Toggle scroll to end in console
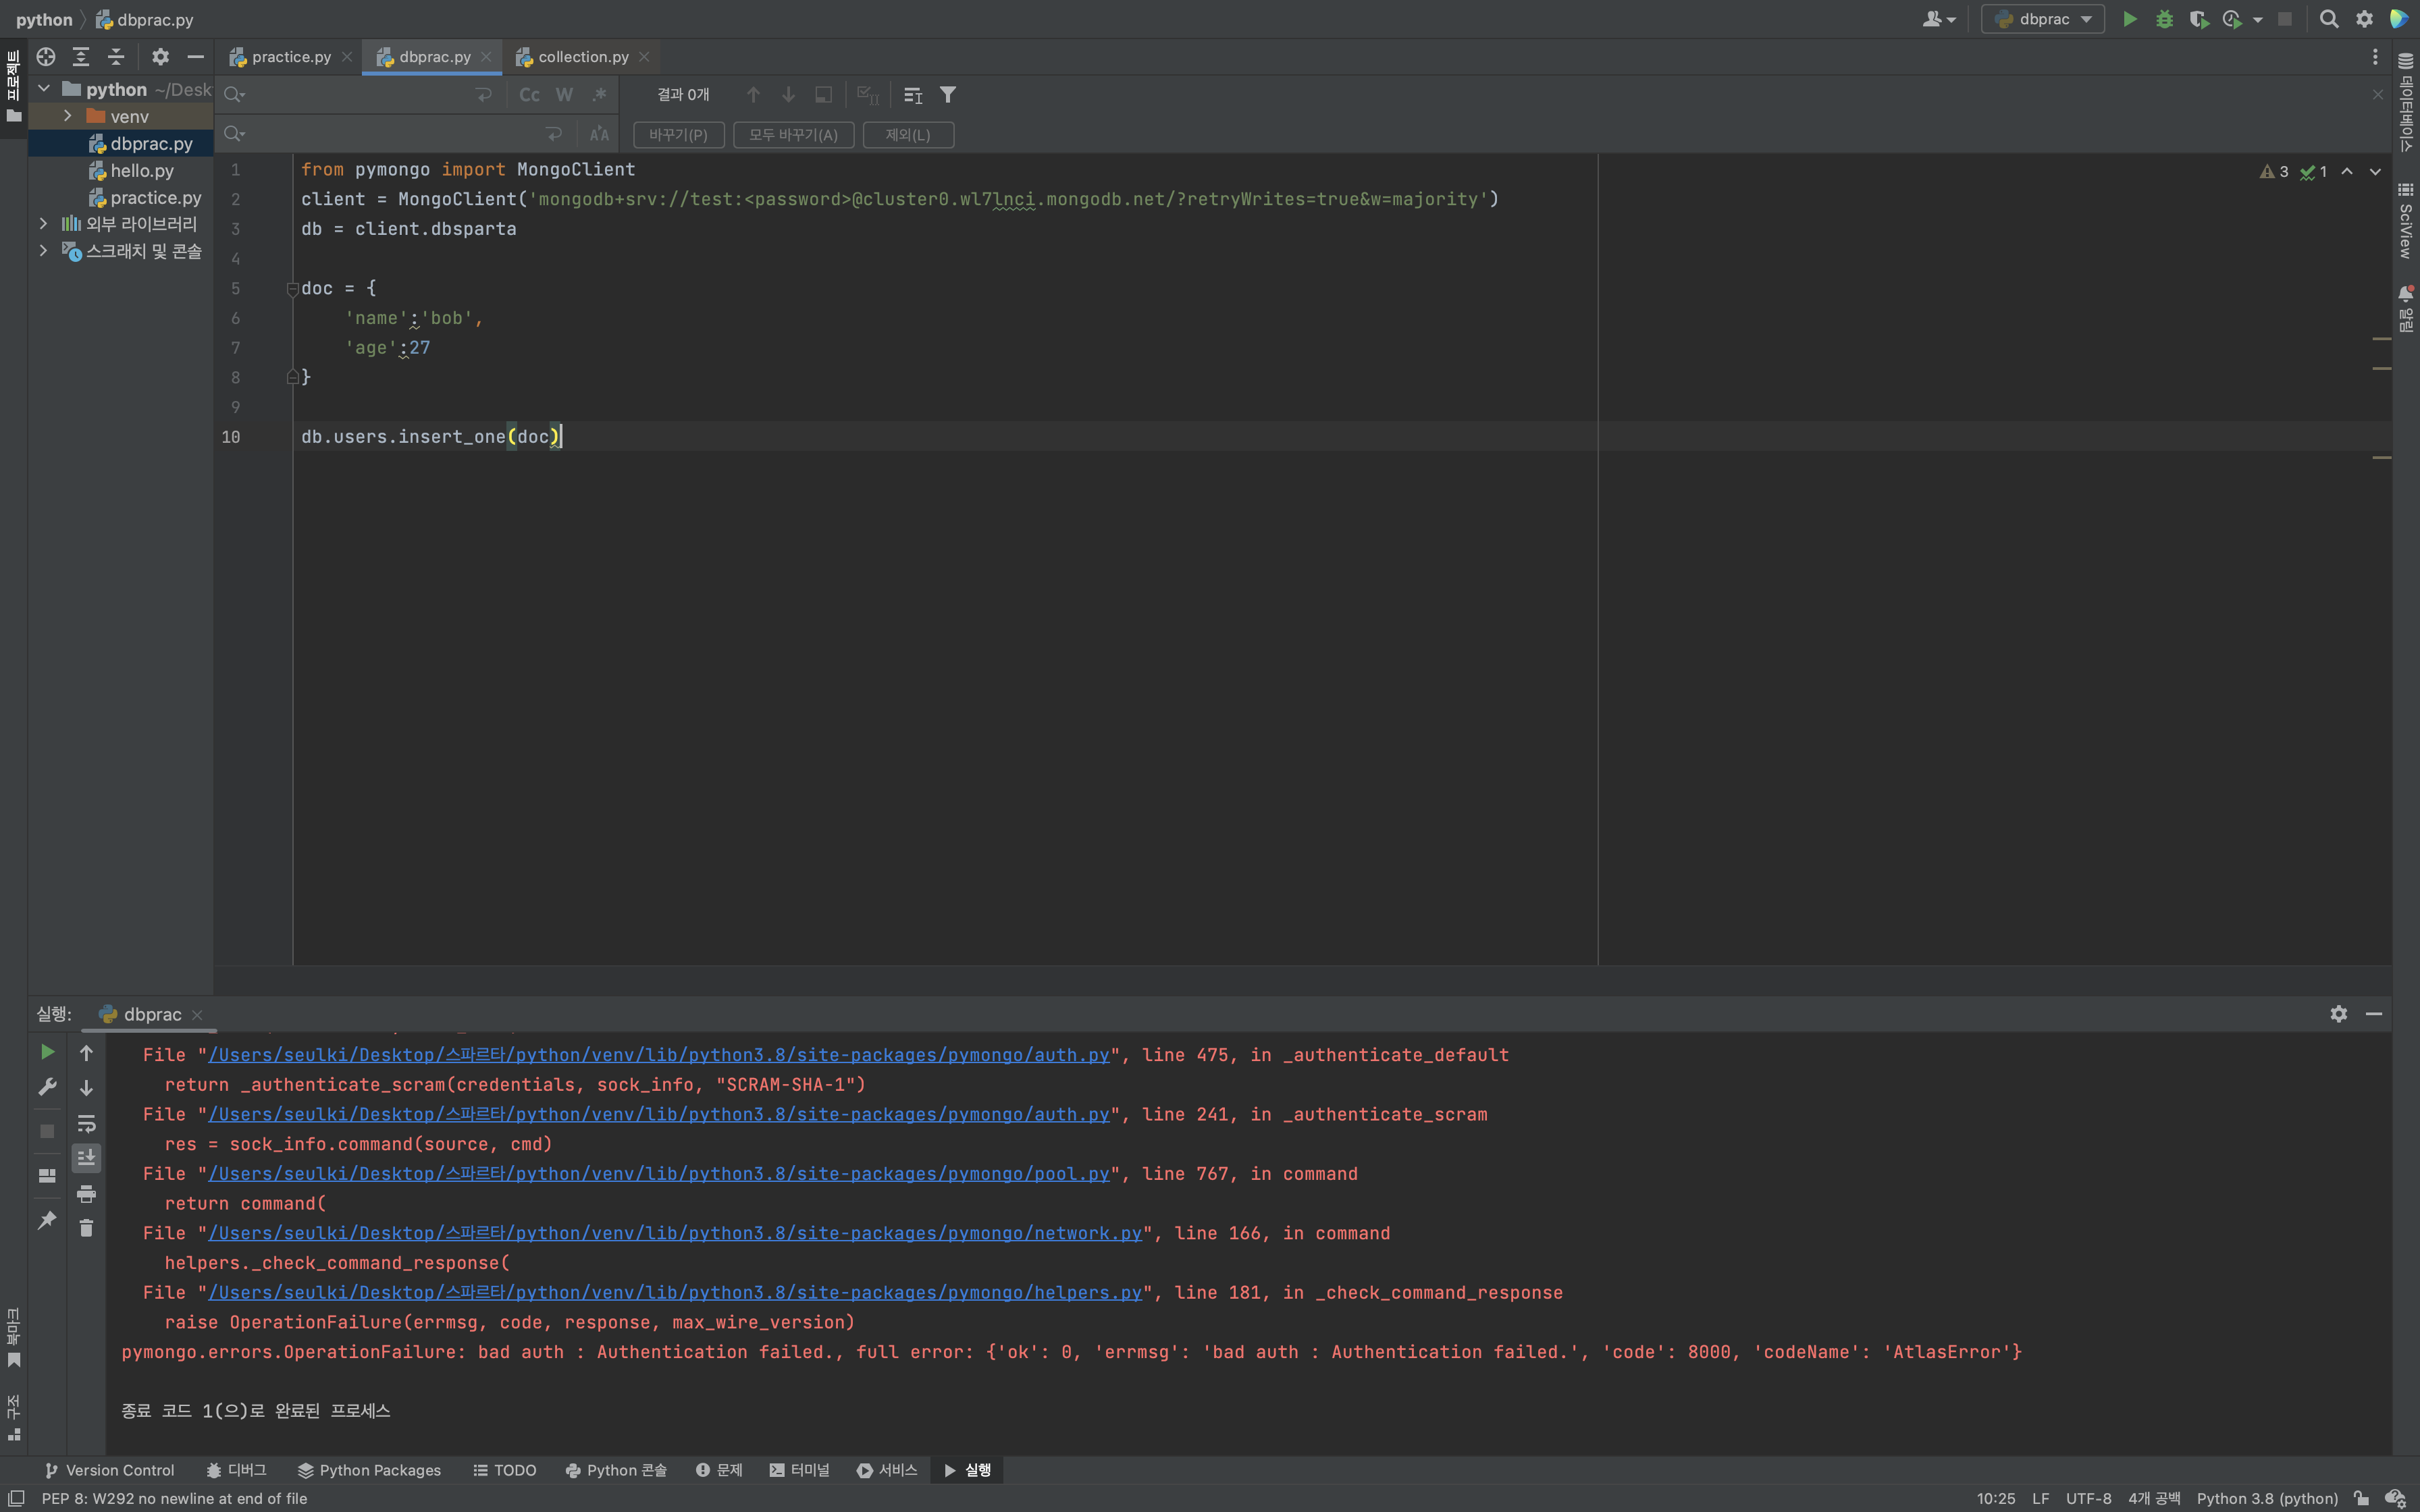 tap(86, 1158)
